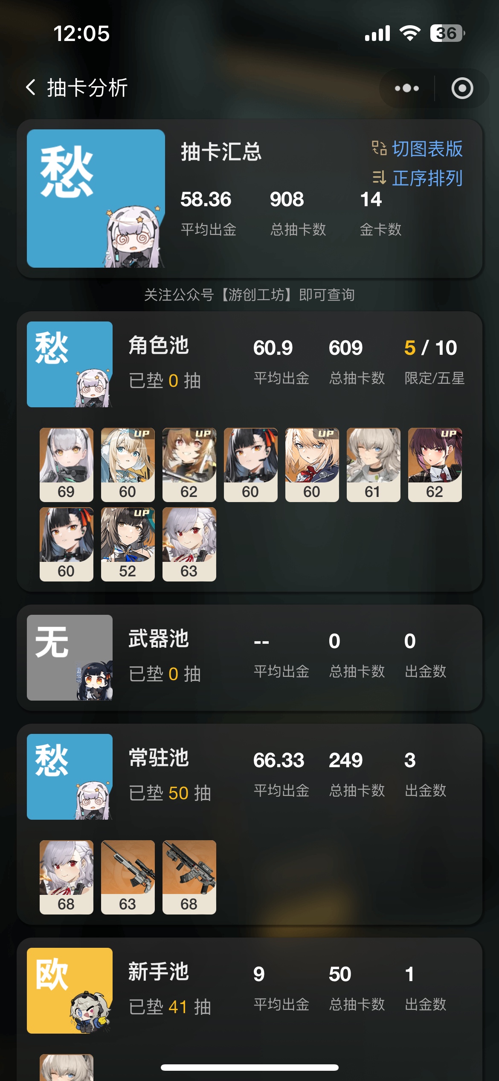Tap the 愁 summary avatar image
Viewport: 499px width, 1081px height.
(x=96, y=199)
